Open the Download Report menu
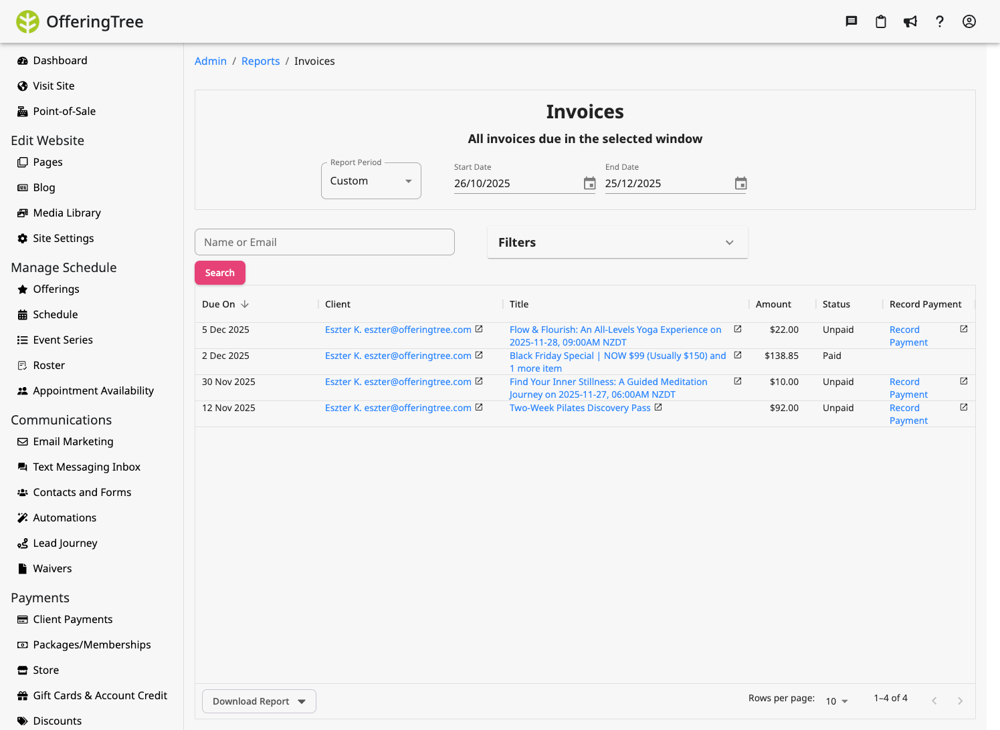The width and height of the screenshot is (1000, 730). (259, 701)
